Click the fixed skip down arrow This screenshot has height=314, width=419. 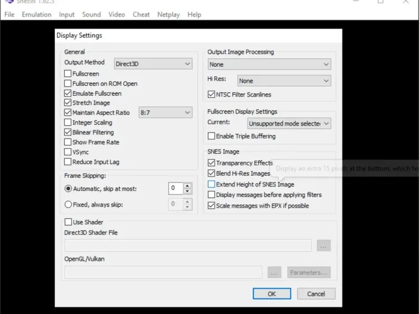[x=188, y=207]
